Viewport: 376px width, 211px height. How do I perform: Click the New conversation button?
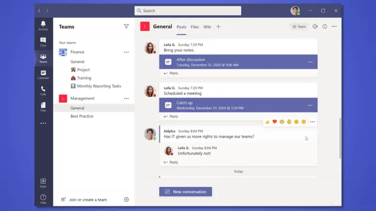[x=186, y=192]
